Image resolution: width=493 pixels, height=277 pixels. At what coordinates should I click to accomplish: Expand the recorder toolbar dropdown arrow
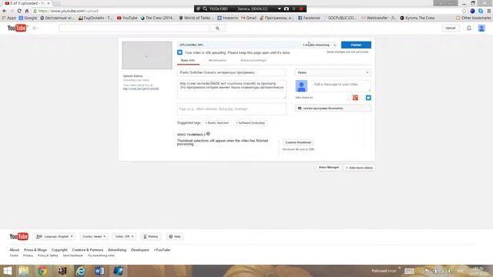coord(279,8)
